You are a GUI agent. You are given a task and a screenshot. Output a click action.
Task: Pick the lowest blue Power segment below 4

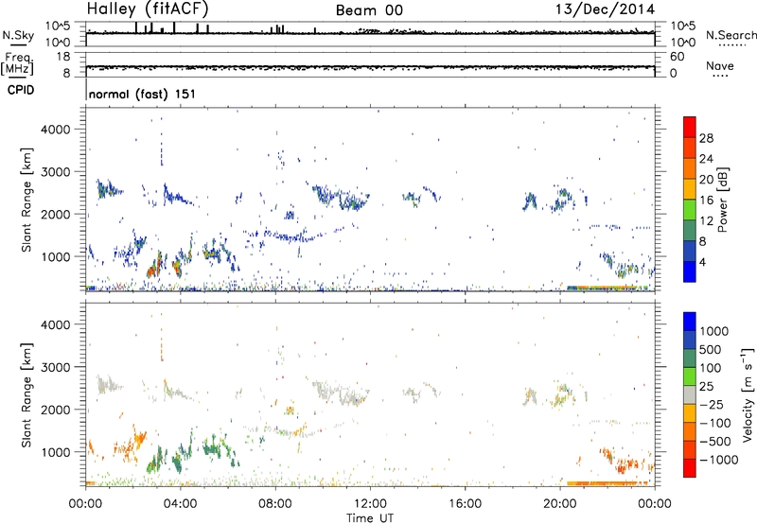click(690, 271)
